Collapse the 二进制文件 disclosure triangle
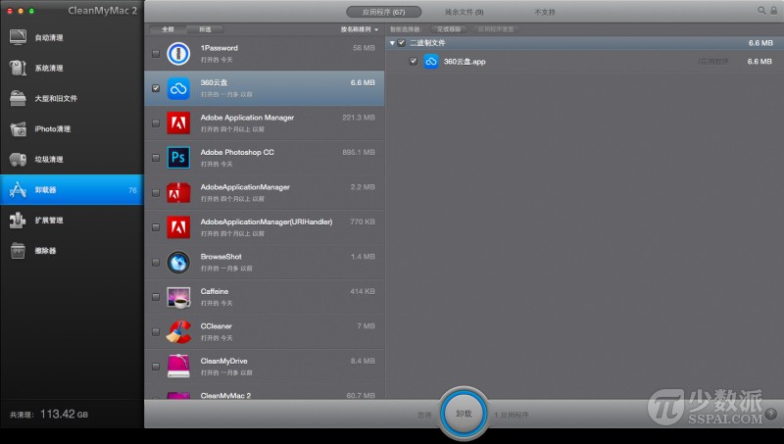The width and height of the screenshot is (784, 444). 393,43
